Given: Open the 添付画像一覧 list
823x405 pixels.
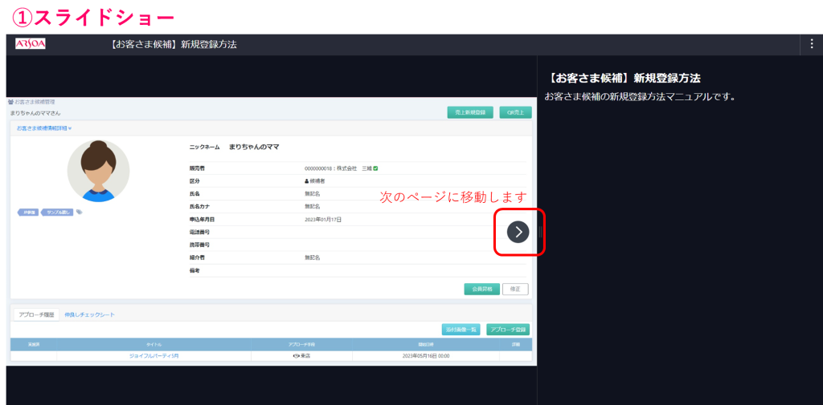Looking at the screenshot, I should (461, 330).
